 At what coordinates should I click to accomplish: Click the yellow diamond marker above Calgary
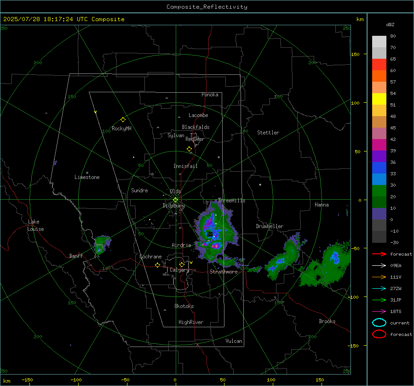[182, 264]
